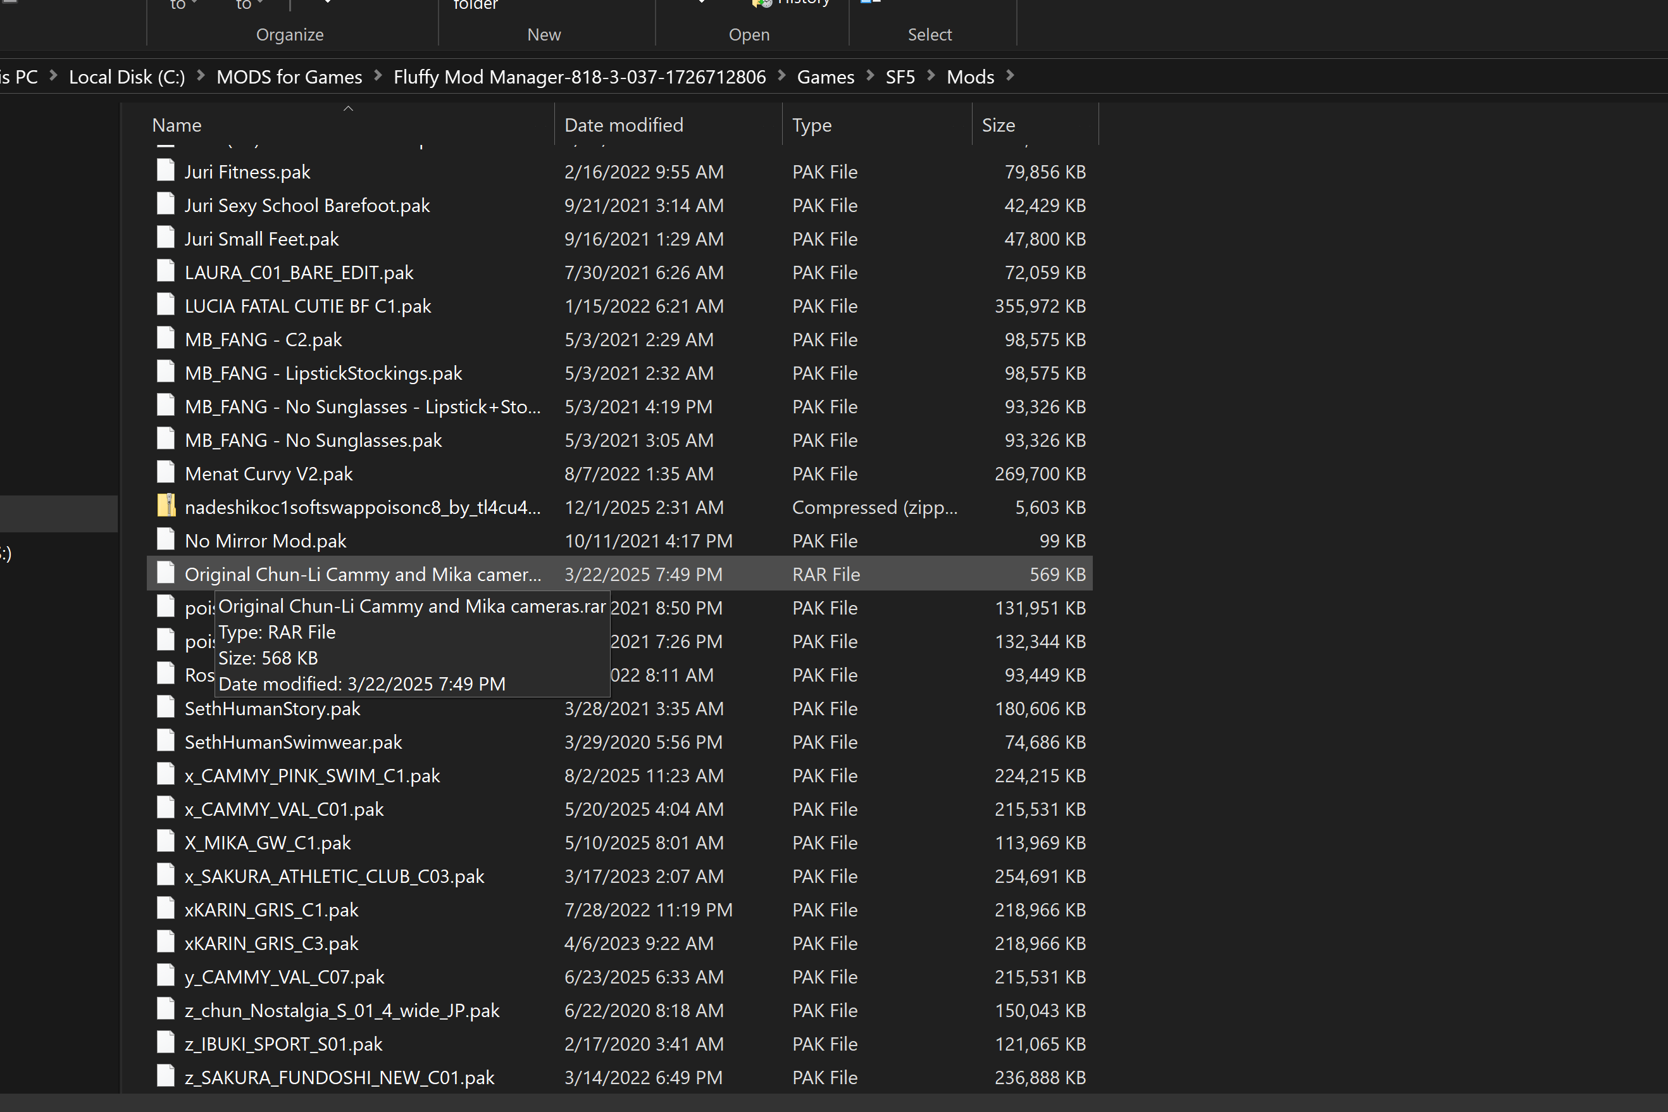This screenshot has height=1112, width=1668.
Task: Click the icon of Menat Curvy V2.pak
Action: coord(166,472)
